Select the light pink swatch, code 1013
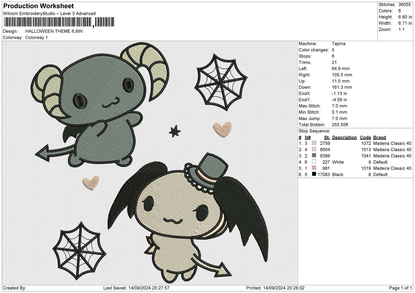The width and height of the screenshot is (415, 293). 314,150
